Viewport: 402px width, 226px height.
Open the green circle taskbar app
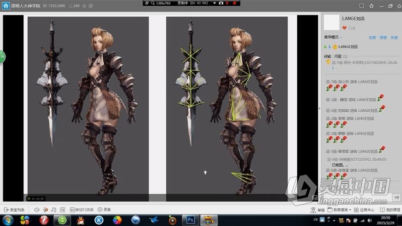tap(62, 220)
